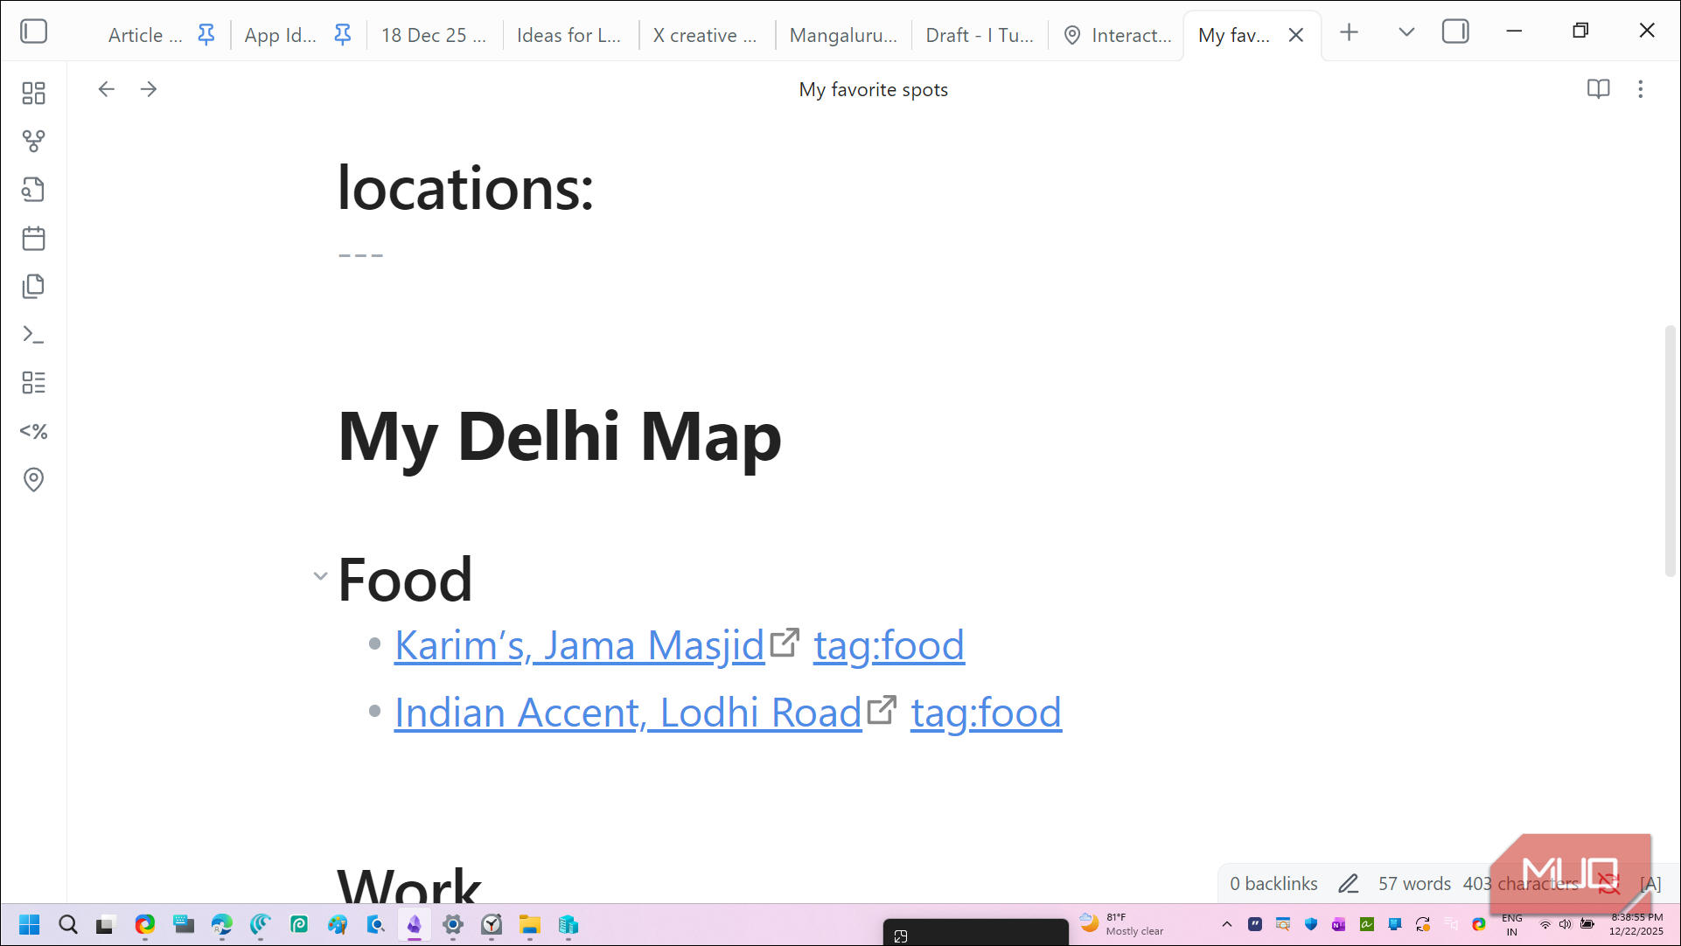This screenshot has width=1681, height=946.
Task: Switch to the App Id... tab
Action: [281, 35]
